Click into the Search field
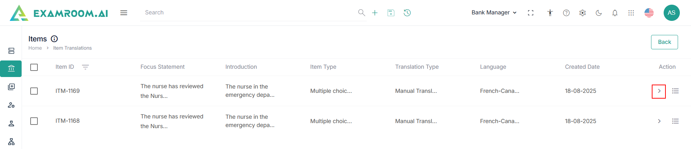The height and width of the screenshot is (149, 691). click(x=248, y=13)
